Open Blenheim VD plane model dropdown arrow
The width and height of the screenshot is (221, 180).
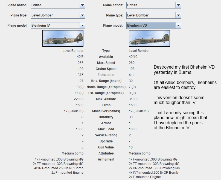[178, 26]
